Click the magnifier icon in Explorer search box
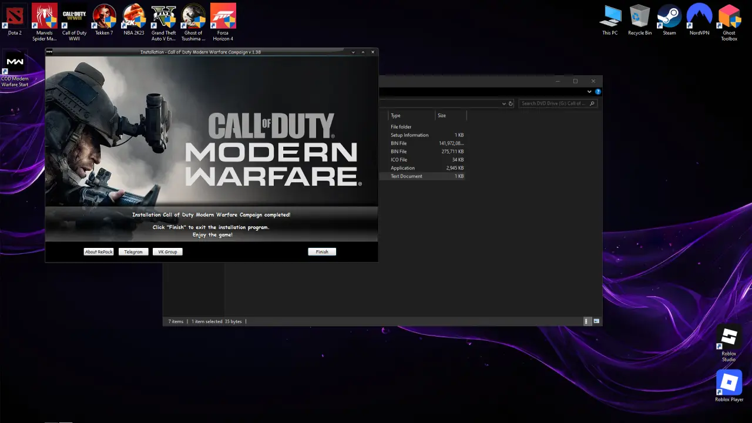Viewport: 752px width, 423px height. point(592,103)
